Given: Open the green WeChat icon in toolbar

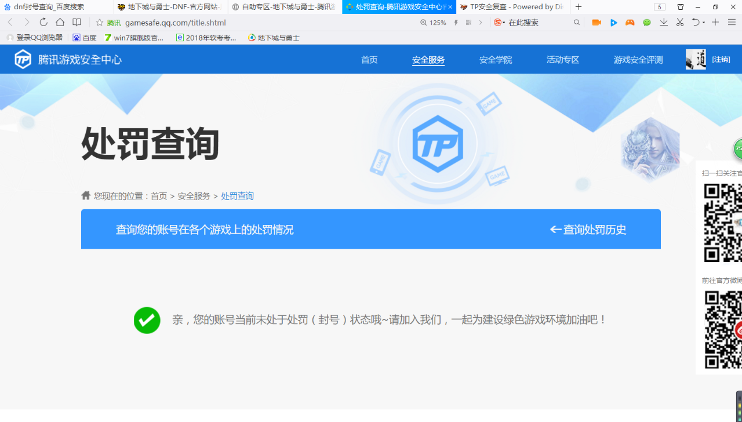Looking at the screenshot, I should pyautogui.click(x=647, y=22).
